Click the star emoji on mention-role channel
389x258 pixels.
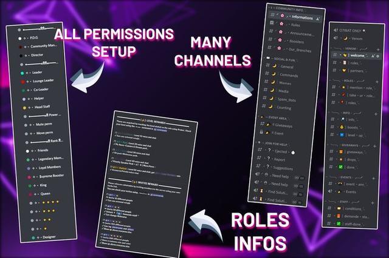[343, 87]
